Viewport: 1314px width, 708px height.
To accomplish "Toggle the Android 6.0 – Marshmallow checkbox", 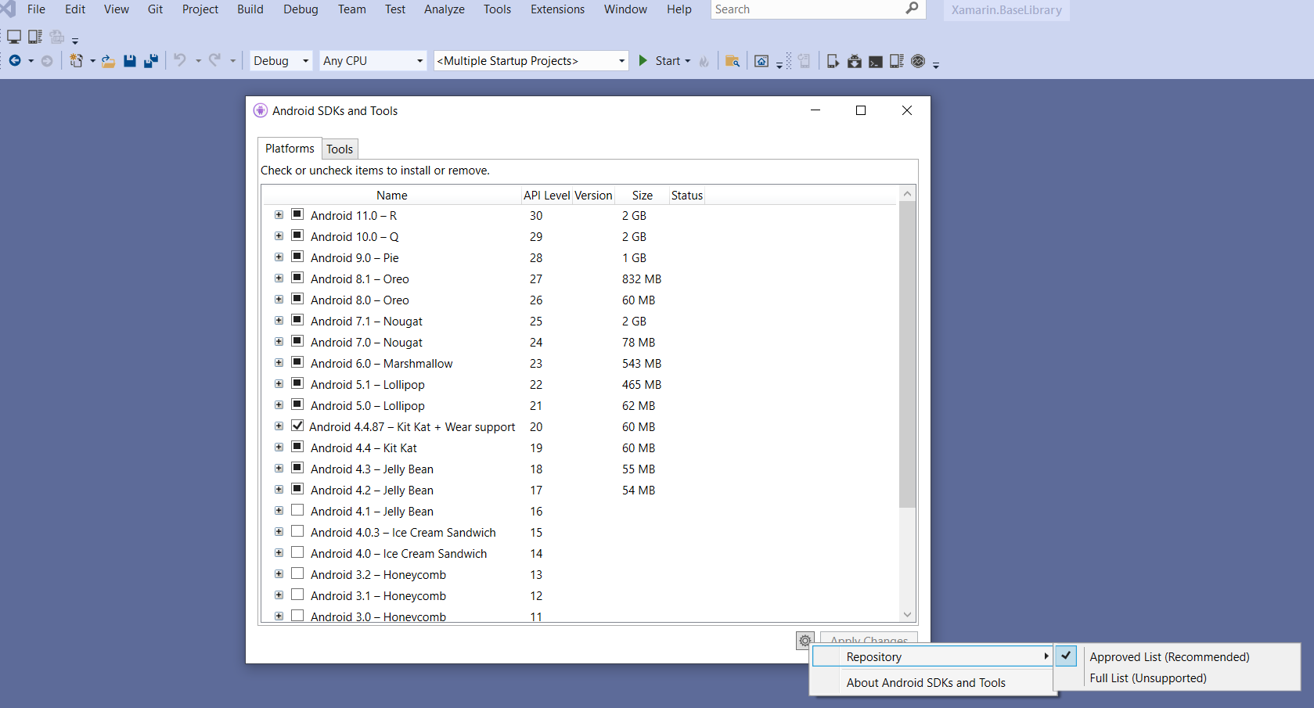I will (x=297, y=362).
